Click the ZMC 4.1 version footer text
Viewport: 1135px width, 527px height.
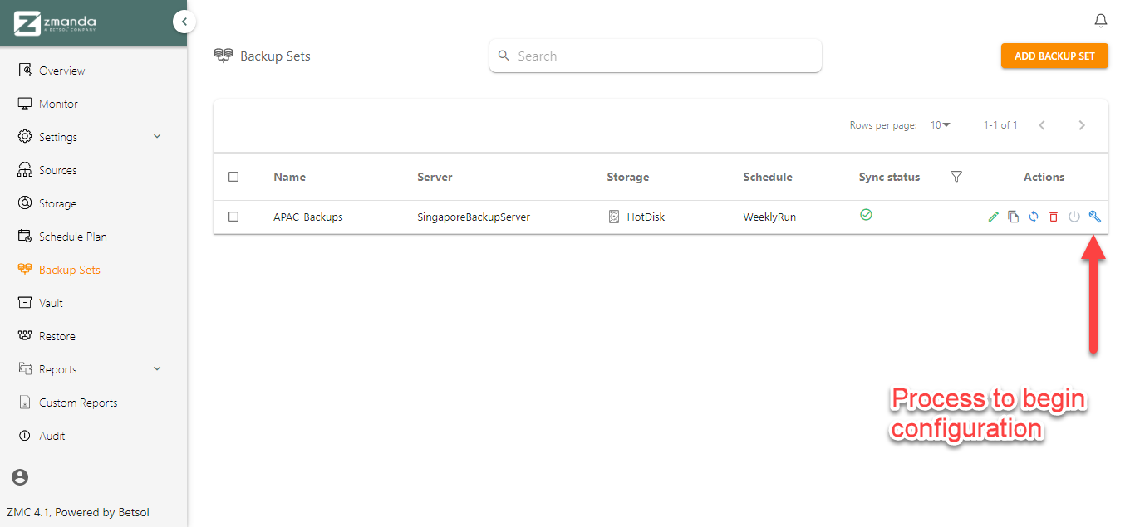point(78,512)
